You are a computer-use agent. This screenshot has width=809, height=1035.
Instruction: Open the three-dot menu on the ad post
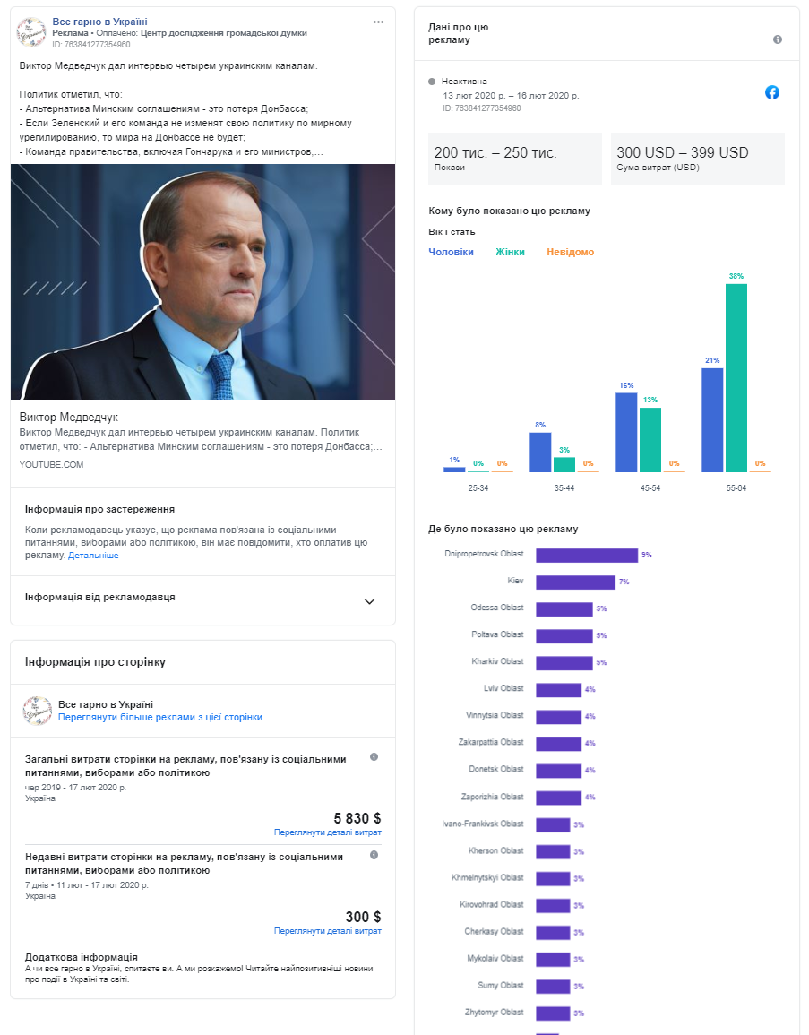[378, 22]
